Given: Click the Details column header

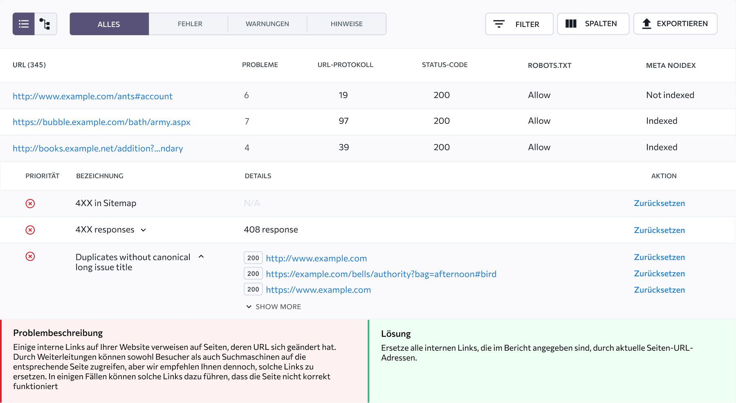Looking at the screenshot, I should coord(258,176).
